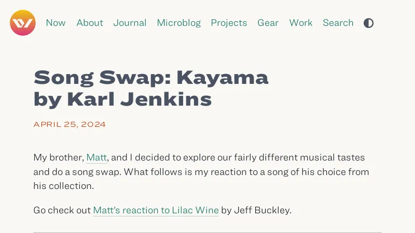415x233 pixels.
Task: Follow the Matt link in the intro
Action: (96, 157)
